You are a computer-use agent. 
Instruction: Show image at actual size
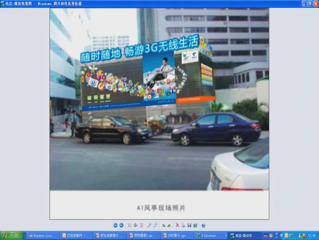[135, 225]
